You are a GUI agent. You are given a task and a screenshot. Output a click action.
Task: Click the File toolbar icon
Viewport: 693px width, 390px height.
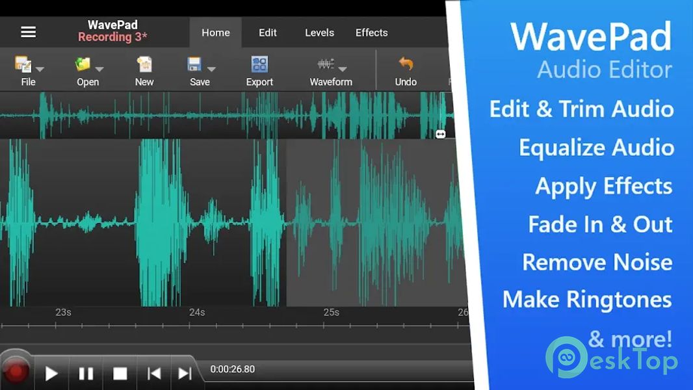[23, 64]
